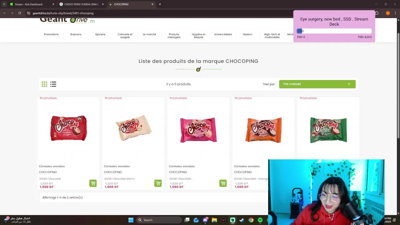Go forward in browser history
Screen dimensions: 400x225
click(x=12, y=13)
